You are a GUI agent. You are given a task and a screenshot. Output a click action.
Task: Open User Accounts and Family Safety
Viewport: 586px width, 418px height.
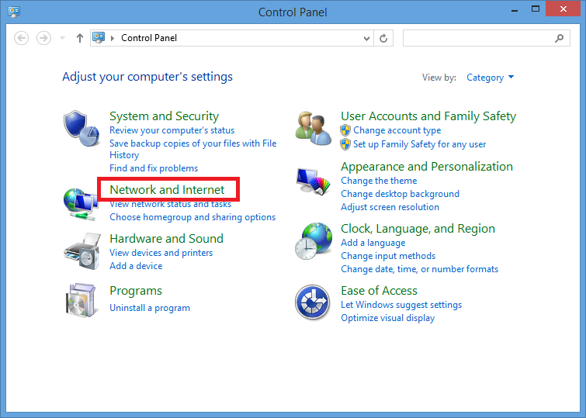[428, 116]
